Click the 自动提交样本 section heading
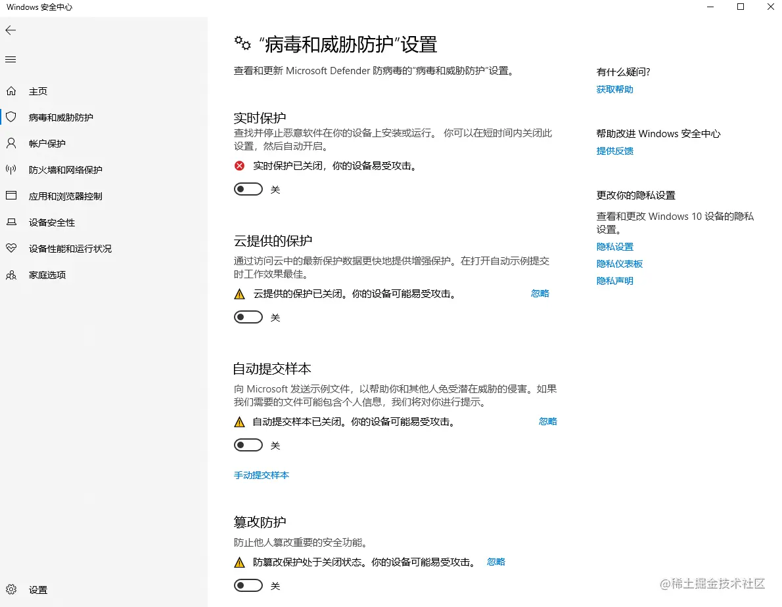 [272, 369]
